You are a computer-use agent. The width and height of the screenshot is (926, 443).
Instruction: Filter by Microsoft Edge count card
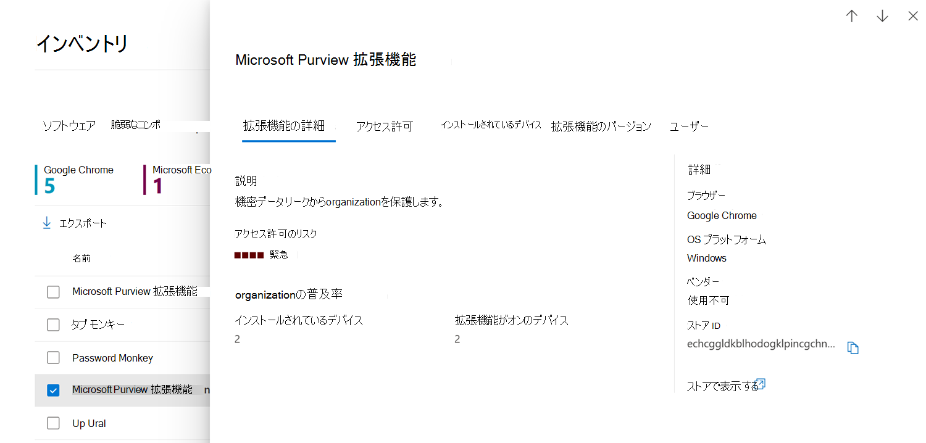177,180
